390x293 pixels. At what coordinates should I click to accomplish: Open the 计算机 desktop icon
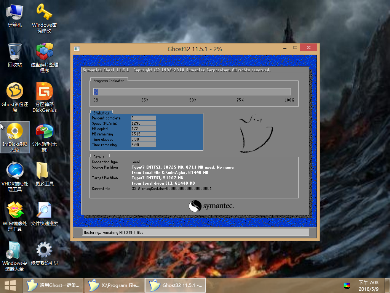tap(15, 16)
